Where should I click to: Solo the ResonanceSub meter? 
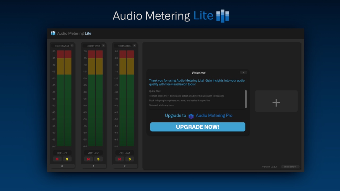point(130,159)
